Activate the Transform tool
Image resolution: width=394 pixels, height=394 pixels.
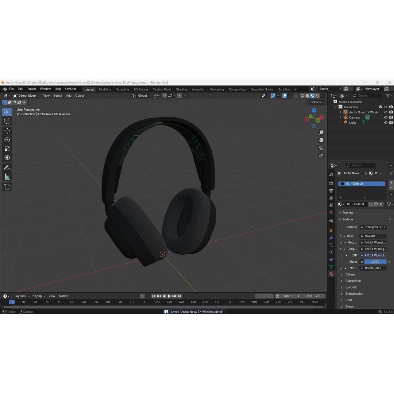pos(7,158)
